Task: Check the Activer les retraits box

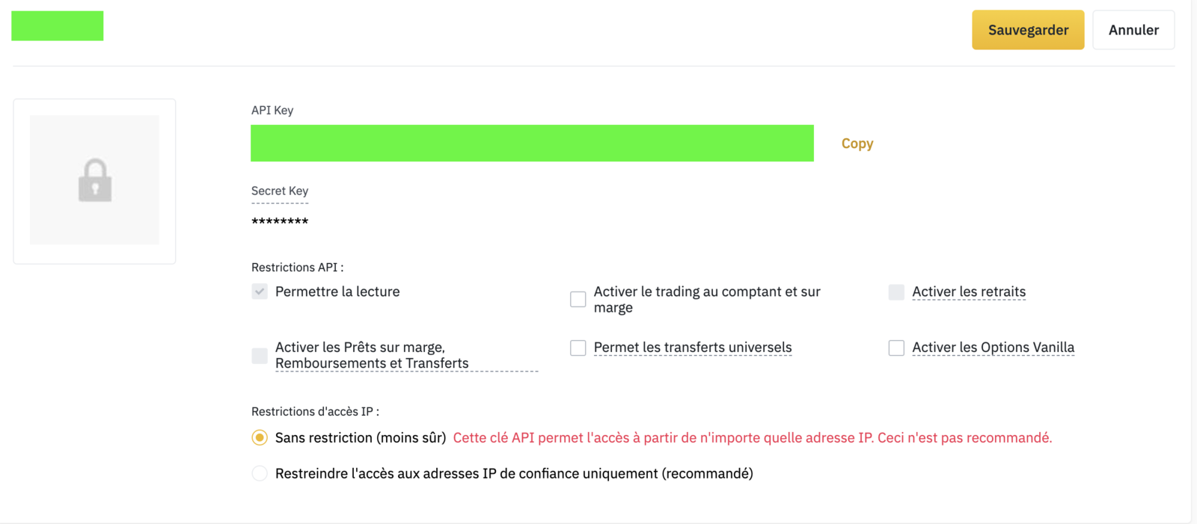Action: pos(896,292)
